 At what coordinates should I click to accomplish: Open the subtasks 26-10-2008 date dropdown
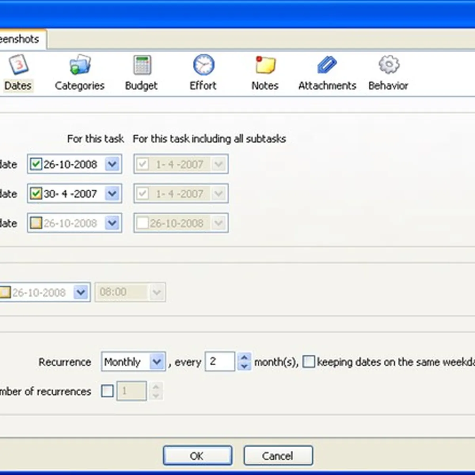pos(219,223)
